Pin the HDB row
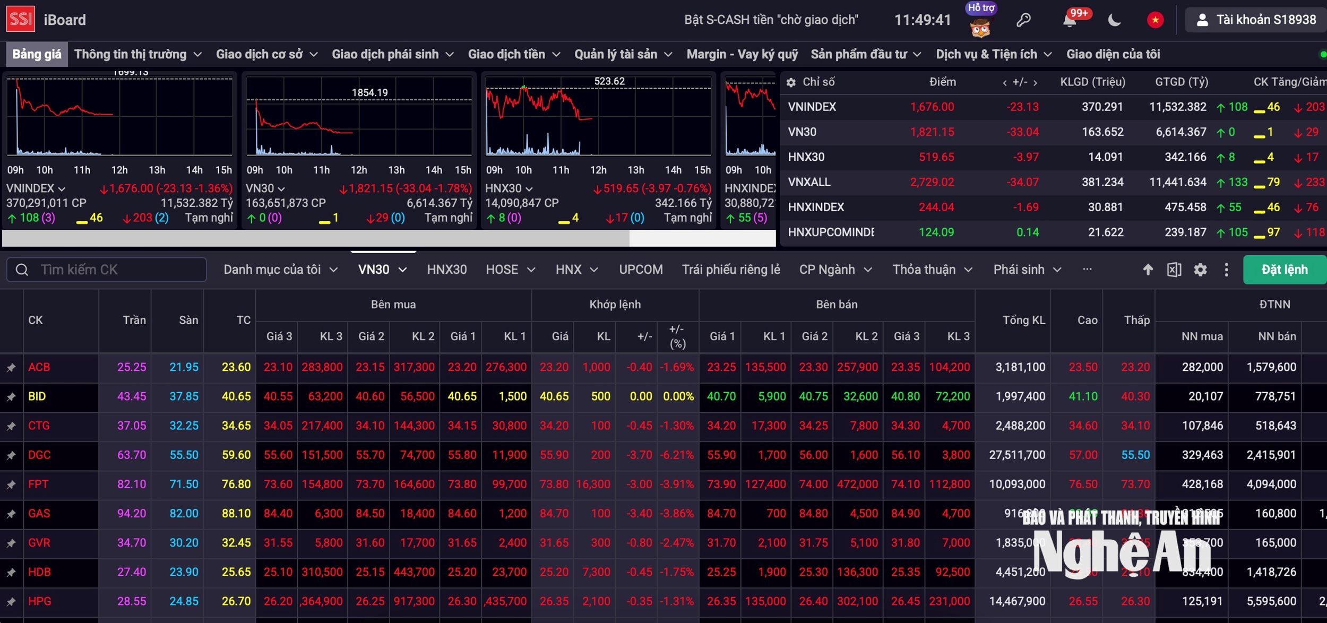1327x623 pixels. pyautogui.click(x=11, y=572)
